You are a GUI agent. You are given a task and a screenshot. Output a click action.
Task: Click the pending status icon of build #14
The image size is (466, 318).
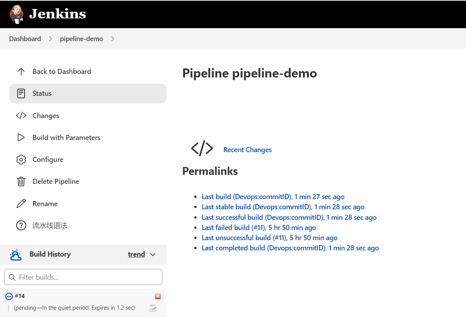[9, 296]
